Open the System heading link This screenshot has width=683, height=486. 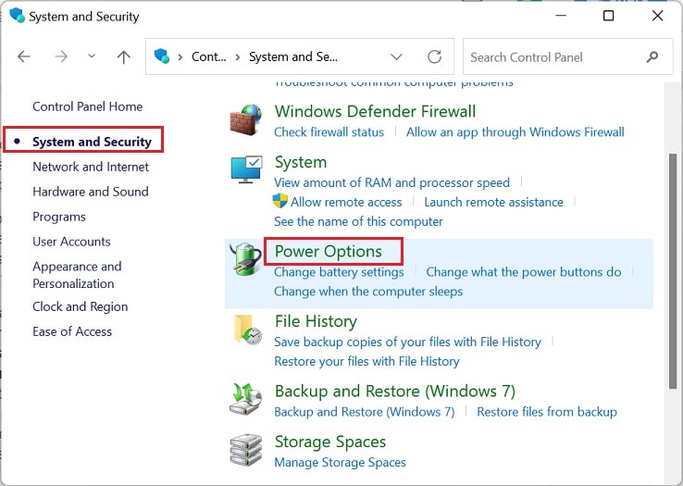pyautogui.click(x=301, y=162)
